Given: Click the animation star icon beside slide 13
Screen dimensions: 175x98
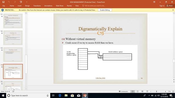Looking at the screenshot, I should pos(2,50).
